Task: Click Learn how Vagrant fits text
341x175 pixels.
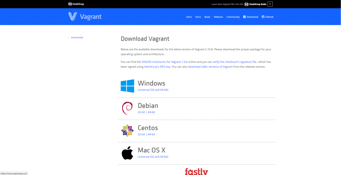Action: 227,4
